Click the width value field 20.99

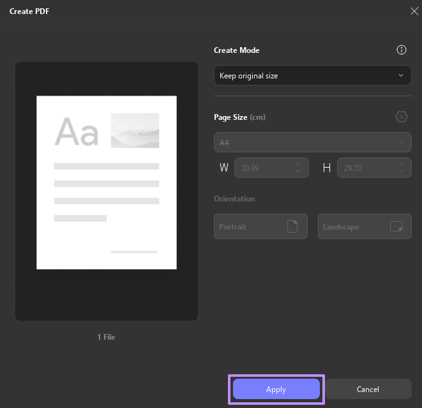click(x=271, y=168)
